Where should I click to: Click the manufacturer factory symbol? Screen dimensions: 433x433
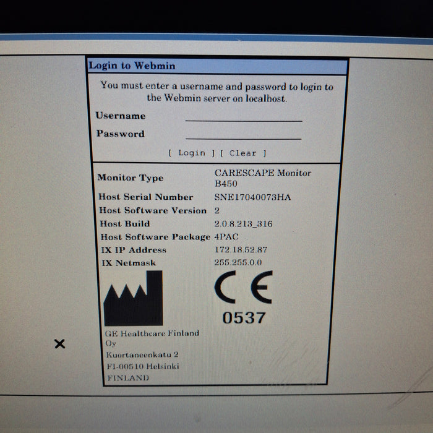(134, 298)
